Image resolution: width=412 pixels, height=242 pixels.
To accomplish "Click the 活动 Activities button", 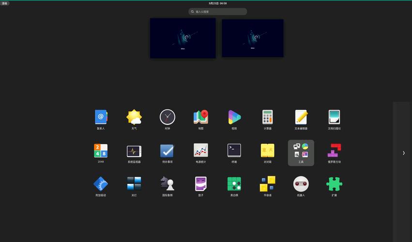I will (x=5, y=3).
